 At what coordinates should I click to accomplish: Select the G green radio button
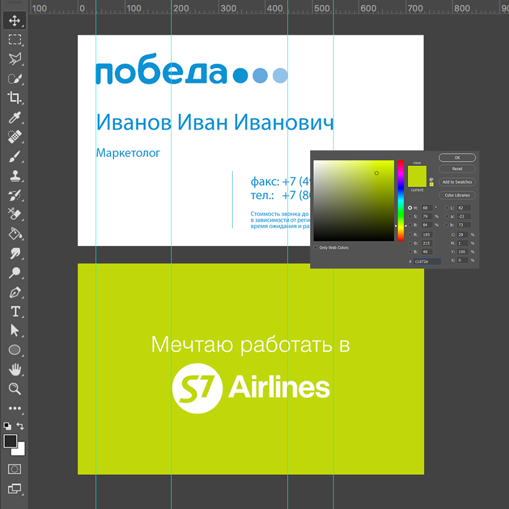[410, 243]
